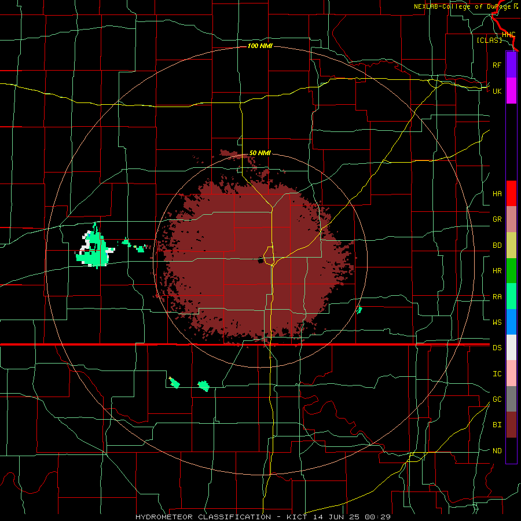521x521 pixels.
Task: Click the DS legend label
Action: (x=497, y=348)
